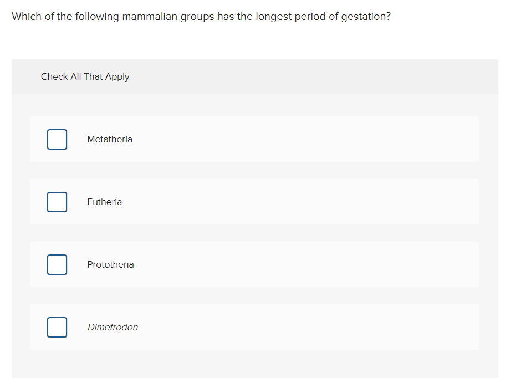
Task: Click the italicized Dimetrodon label
Action: (x=113, y=327)
